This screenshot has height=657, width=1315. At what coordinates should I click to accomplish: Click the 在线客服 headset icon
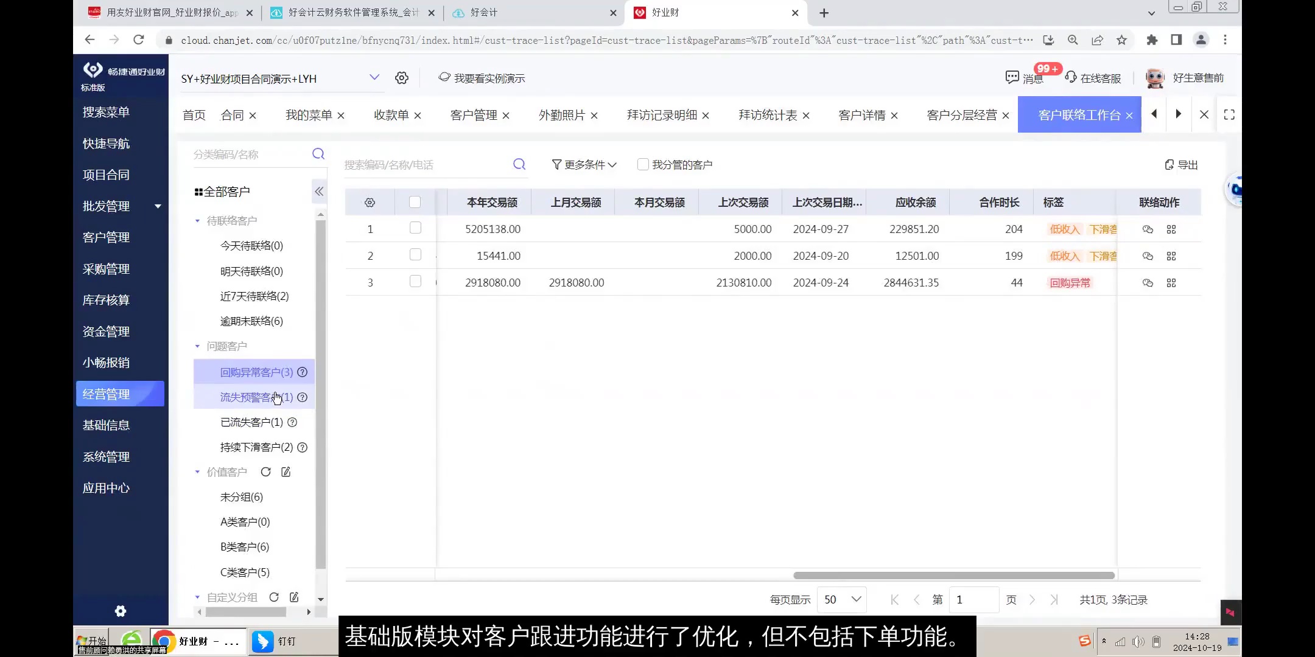(x=1070, y=78)
